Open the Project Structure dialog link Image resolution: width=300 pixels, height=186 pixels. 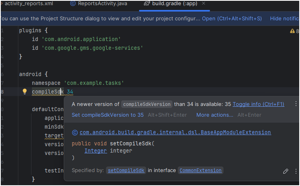[x=231, y=19]
